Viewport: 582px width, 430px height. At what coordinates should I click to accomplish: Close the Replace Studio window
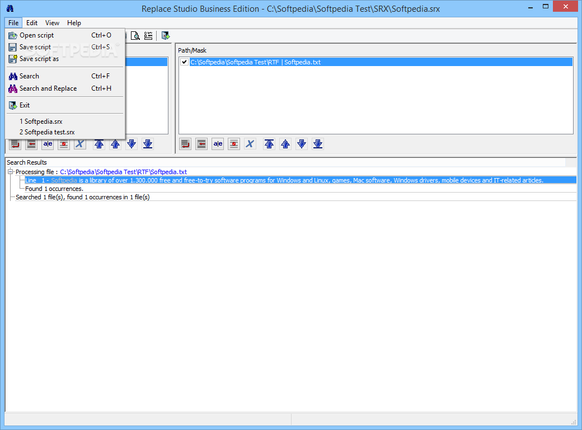point(566,7)
